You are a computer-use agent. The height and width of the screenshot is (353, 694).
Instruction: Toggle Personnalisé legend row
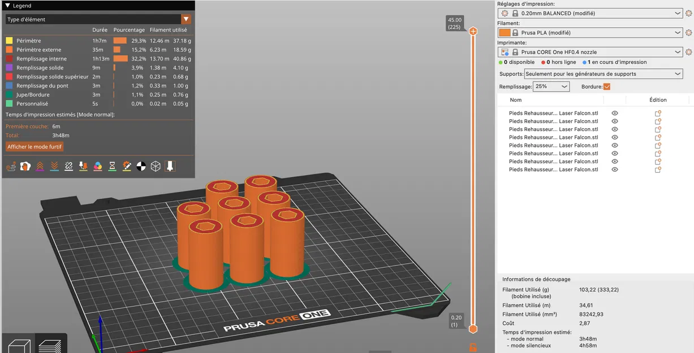(98, 104)
